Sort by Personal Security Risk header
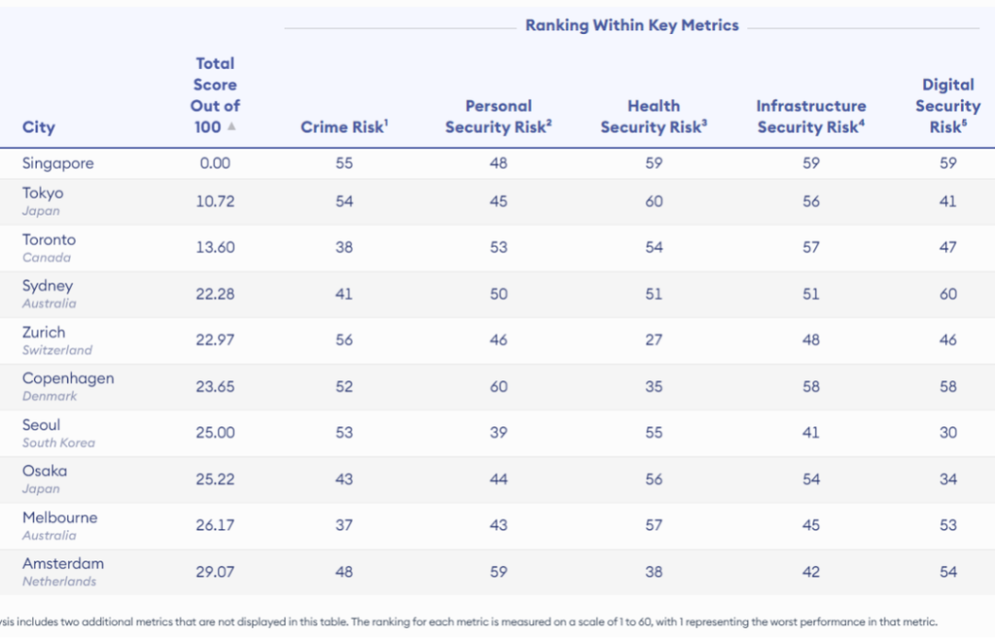The height and width of the screenshot is (638, 995). pos(498,117)
